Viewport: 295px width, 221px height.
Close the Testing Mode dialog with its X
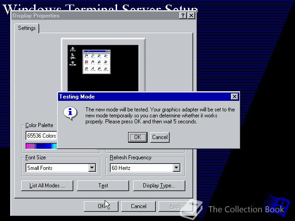coord(234,97)
